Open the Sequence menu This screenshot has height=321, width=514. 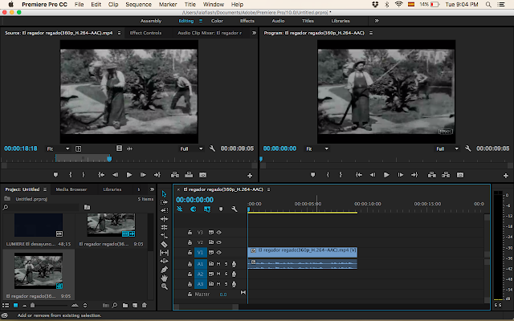pyautogui.click(x=138, y=4)
